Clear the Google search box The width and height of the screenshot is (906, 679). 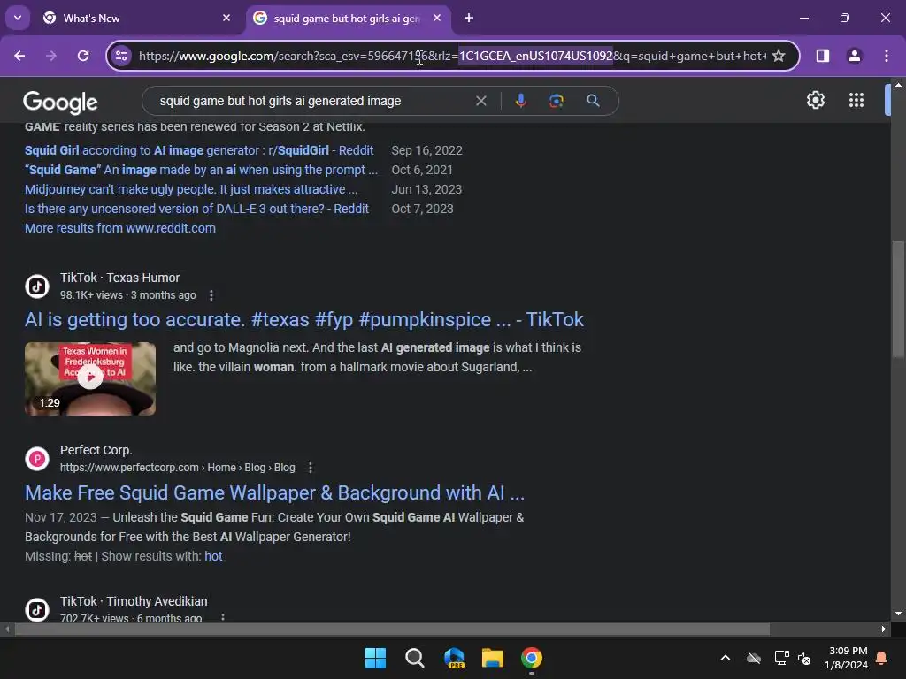tap(480, 101)
